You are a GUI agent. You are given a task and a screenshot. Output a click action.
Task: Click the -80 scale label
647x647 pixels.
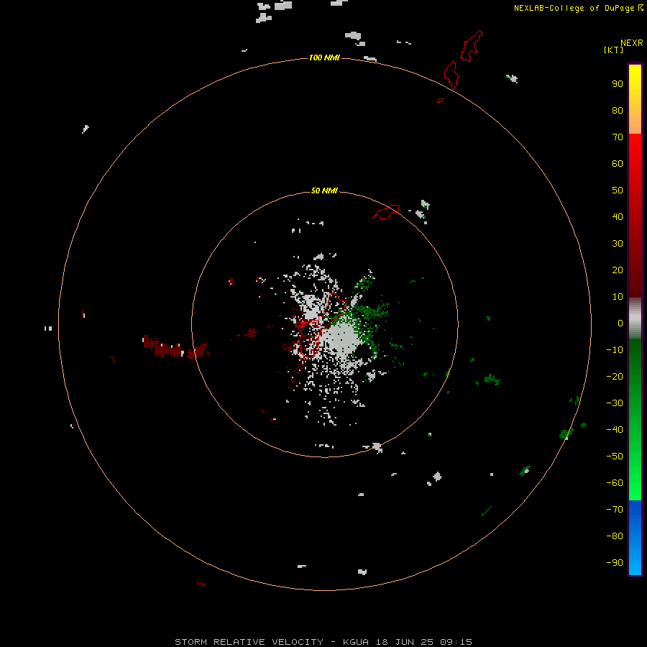615,536
